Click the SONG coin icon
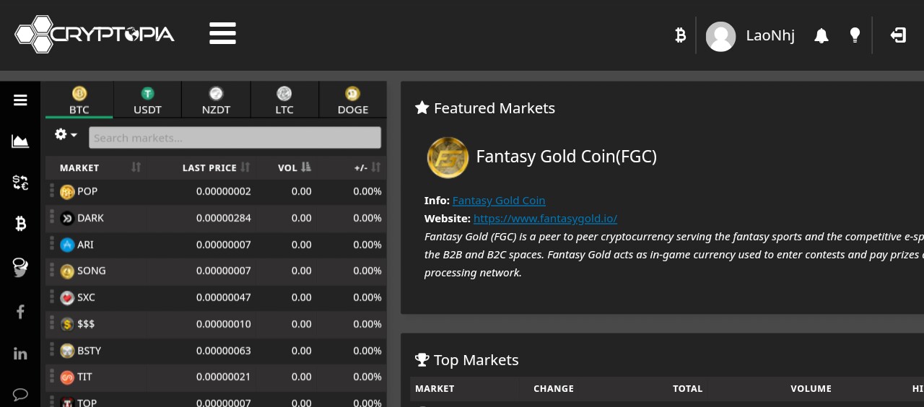Image resolution: width=924 pixels, height=407 pixels. 67,271
